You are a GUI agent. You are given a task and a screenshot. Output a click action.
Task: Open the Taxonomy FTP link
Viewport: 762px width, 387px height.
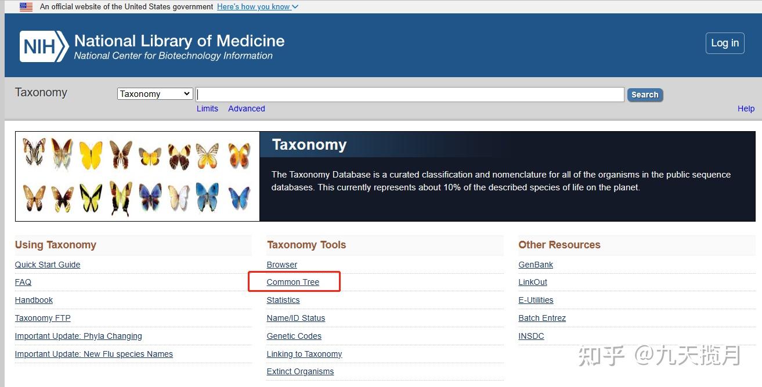[x=42, y=318]
